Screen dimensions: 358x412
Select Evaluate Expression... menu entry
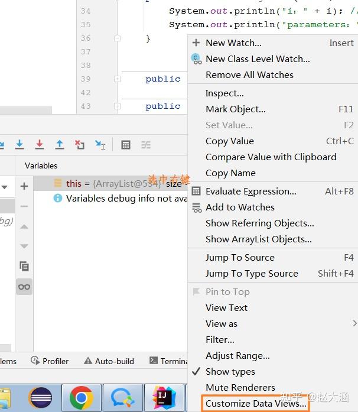[273, 192]
